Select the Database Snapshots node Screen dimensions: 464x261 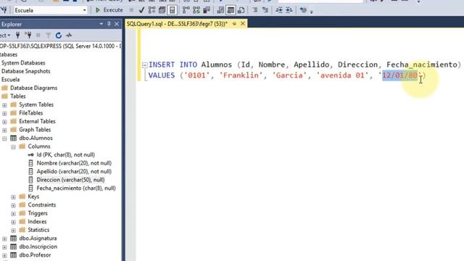(x=26, y=71)
